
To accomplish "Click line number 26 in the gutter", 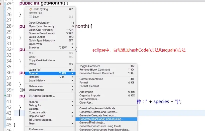I will tap(9, 14).
